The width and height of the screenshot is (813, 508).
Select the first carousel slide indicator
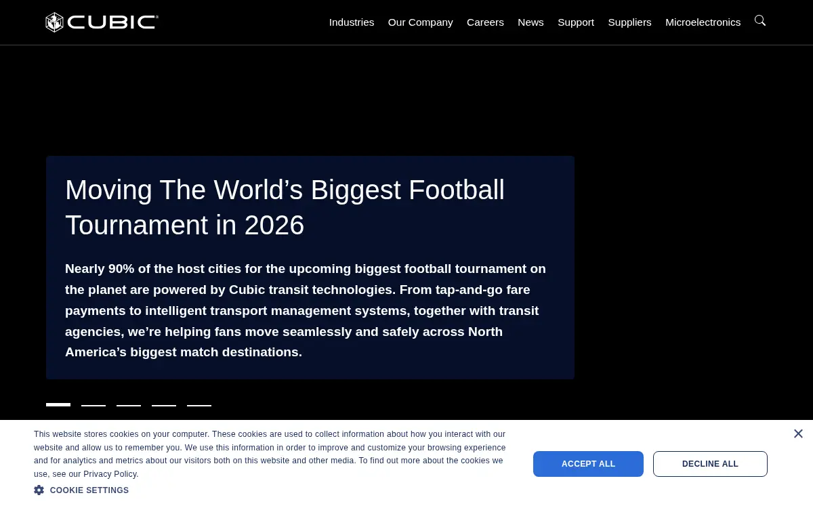tap(58, 404)
